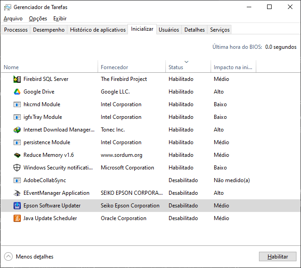Switch to the Processos tab

pos(16,30)
